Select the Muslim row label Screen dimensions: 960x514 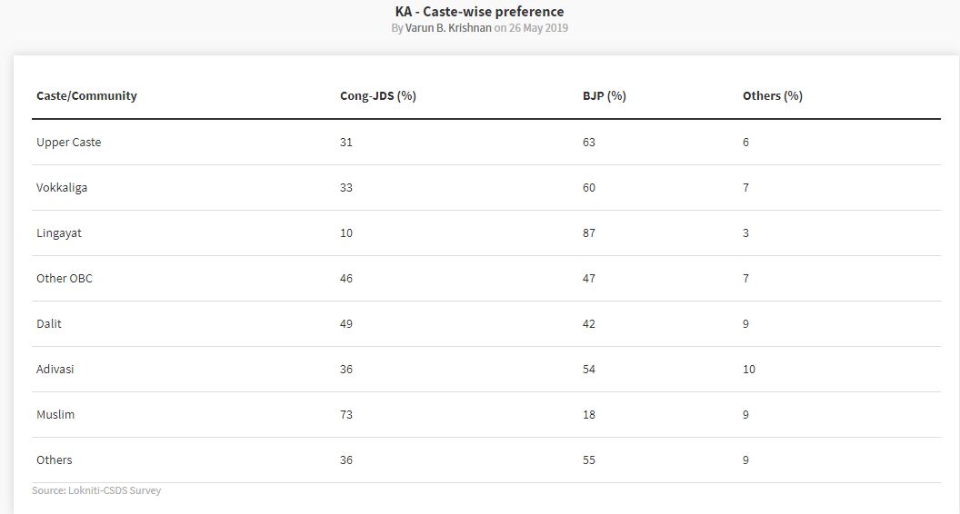(x=55, y=414)
